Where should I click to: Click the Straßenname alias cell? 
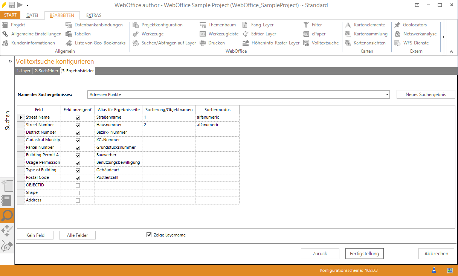[118, 117]
